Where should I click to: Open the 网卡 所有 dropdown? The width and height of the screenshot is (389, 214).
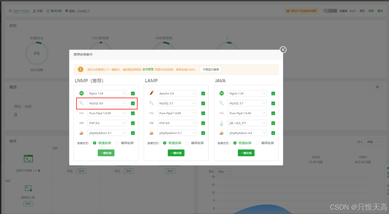coord(374,142)
